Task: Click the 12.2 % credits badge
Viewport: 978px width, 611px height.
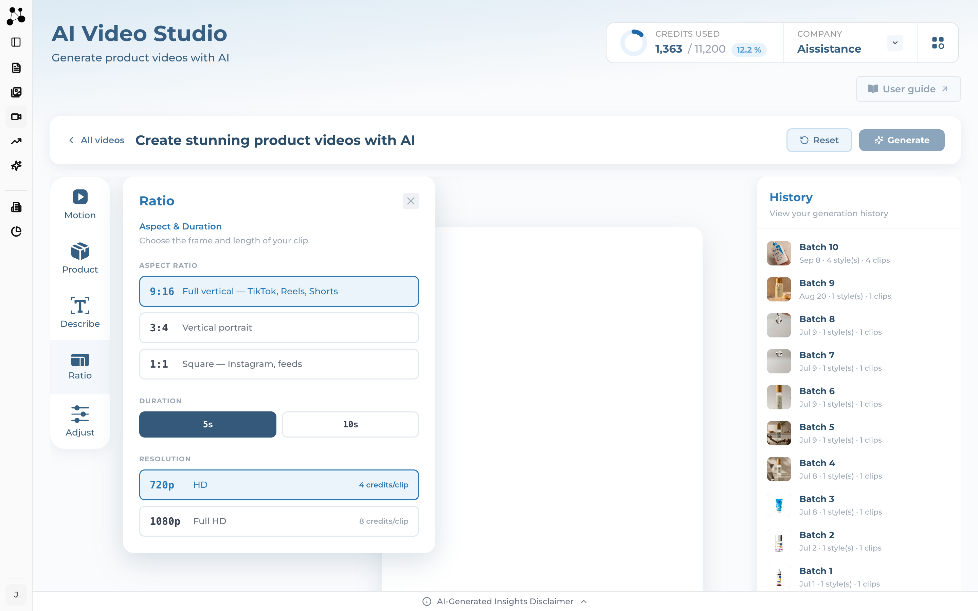Action: tap(749, 50)
